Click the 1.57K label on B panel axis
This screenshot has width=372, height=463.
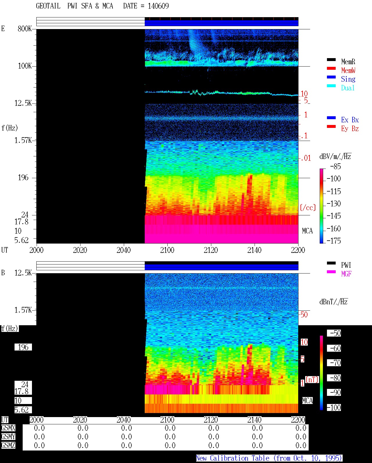click(x=23, y=310)
